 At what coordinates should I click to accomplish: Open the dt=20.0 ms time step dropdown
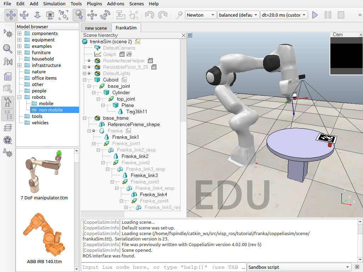pyautogui.click(x=283, y=15)
